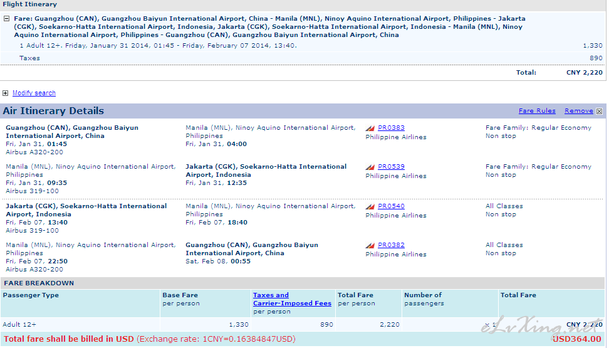Click the adult fare amount 1,330 in itinerary
This screenshot has height=348, width=609.
point(593,46)
